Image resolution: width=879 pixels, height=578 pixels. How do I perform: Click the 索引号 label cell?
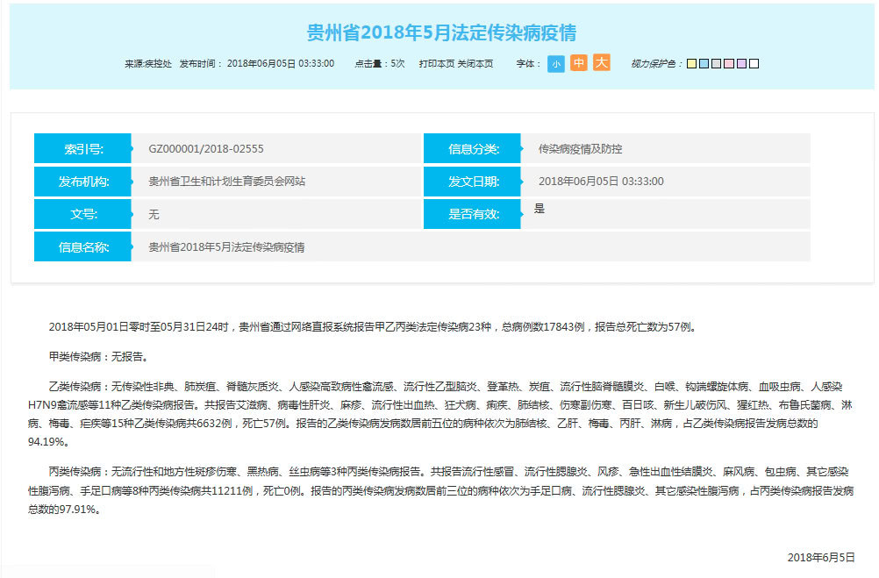82,149
